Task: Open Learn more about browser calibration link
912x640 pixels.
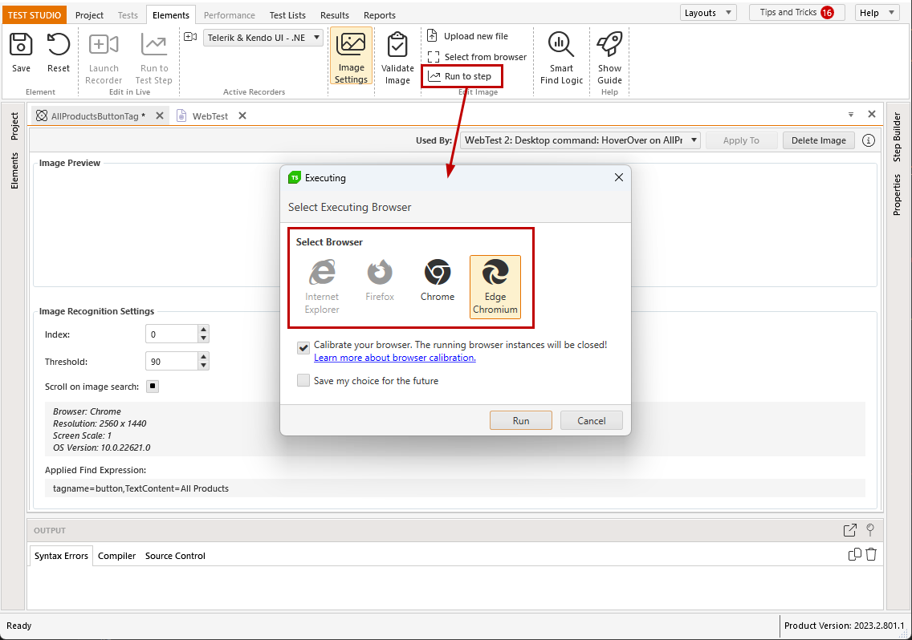Action: (x=395, y=358)
